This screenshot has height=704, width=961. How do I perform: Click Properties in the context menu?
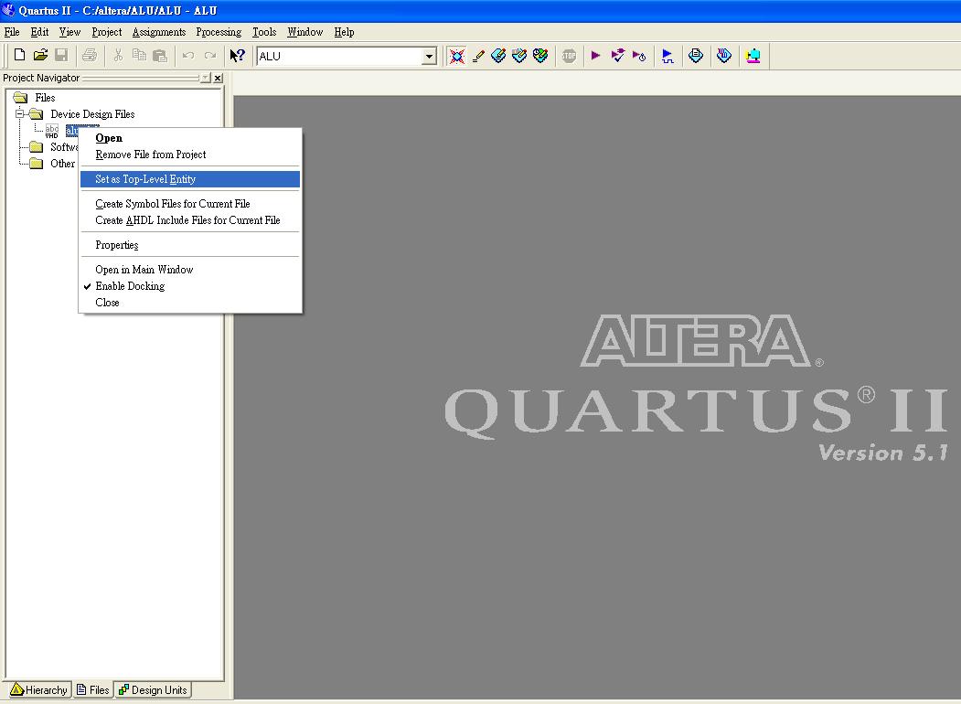pos(117,245)
